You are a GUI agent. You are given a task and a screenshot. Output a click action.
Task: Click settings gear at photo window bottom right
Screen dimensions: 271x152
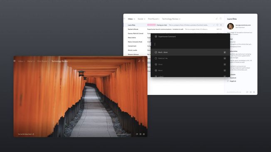(144, 134)
